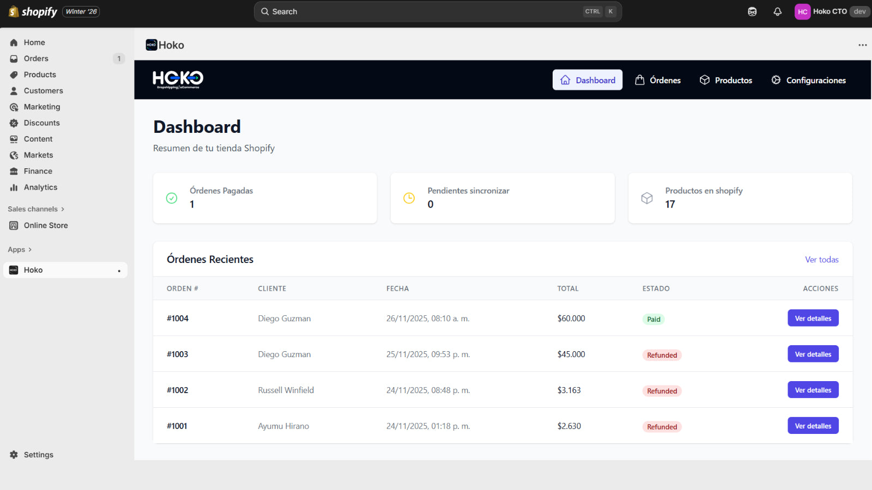Click the Hoko app icon in page header

point(152,45)
